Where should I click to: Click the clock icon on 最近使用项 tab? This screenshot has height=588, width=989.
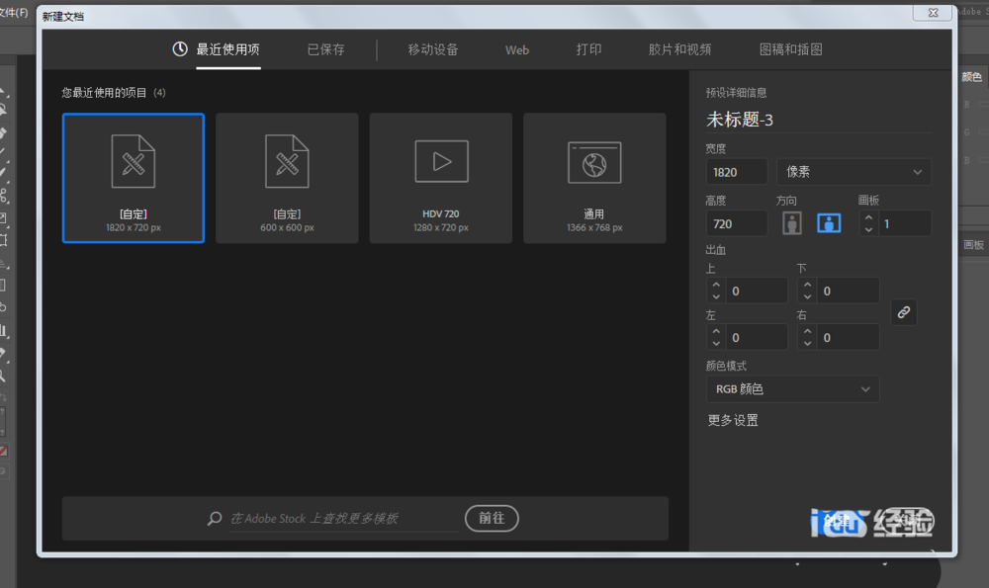179,48
